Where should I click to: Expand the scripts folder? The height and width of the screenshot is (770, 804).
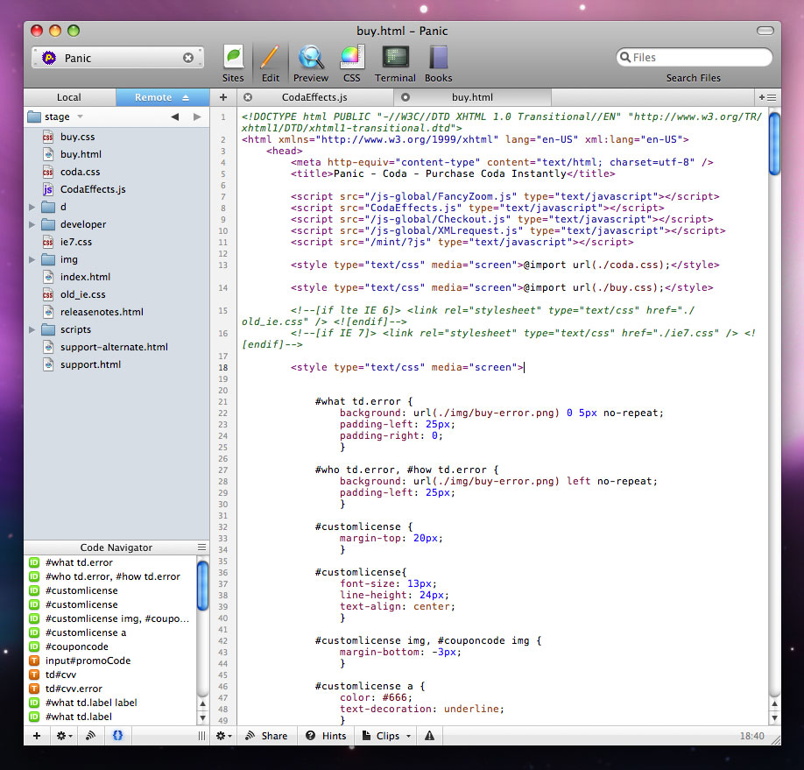click(x=32, y=330)
